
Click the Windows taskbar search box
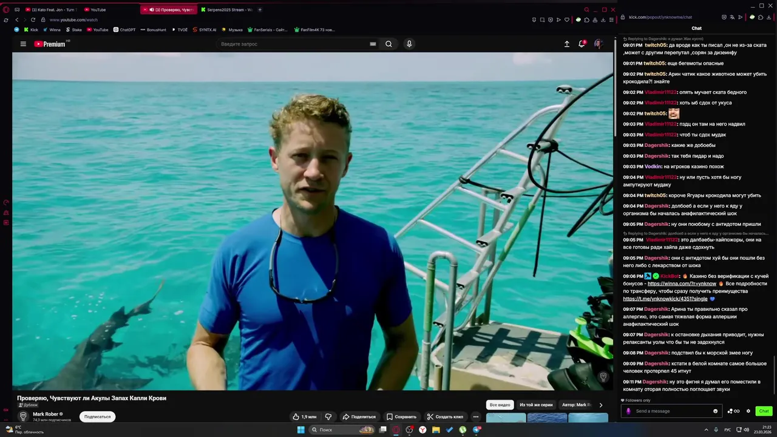pyautogui.click(x=342, y=430)
